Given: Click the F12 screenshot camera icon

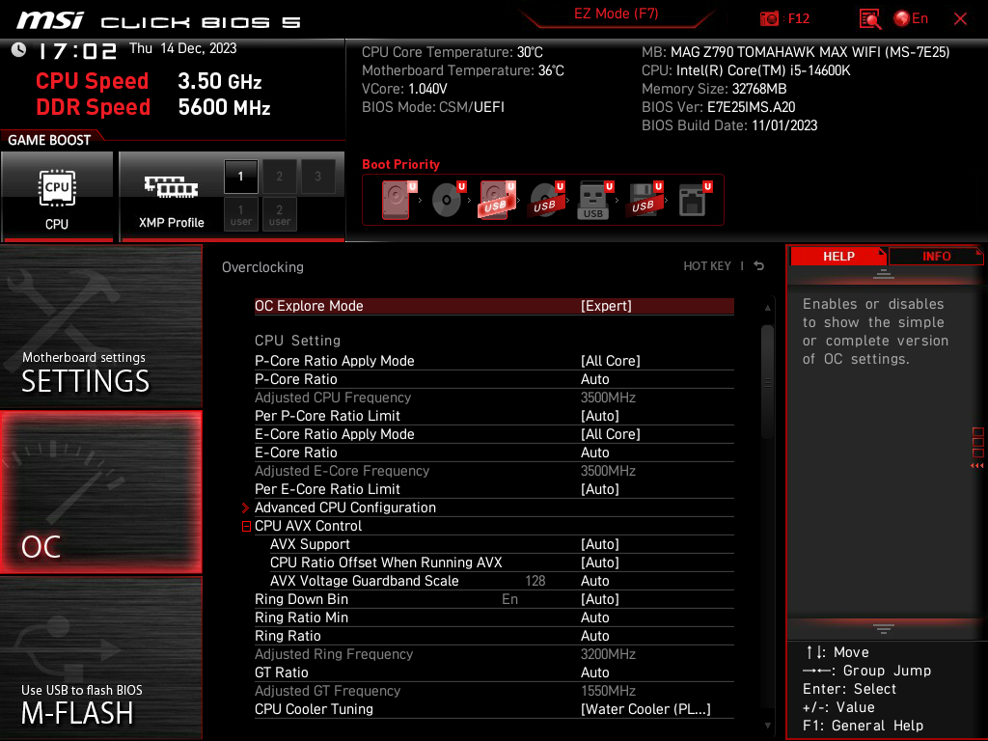Looking at the screenshot, I should (x=769, y=19).
